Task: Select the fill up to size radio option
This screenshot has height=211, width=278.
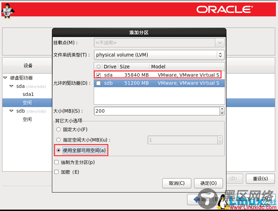Action: [59, 140]
